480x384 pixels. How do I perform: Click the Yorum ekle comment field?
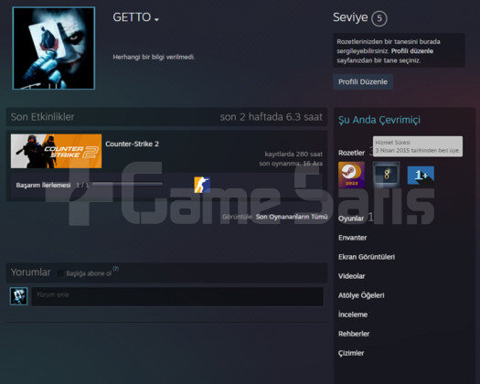[x=177, y=296]
